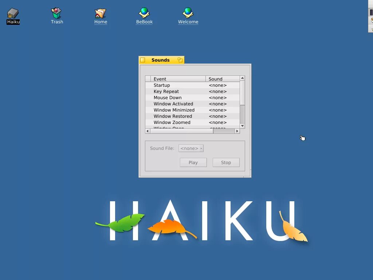373x280 pixels.
Task: Click the Sounds window title tab
Action: (161, 60)
